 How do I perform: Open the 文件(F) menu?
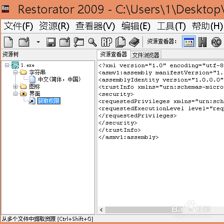click(x=18, y=26)
